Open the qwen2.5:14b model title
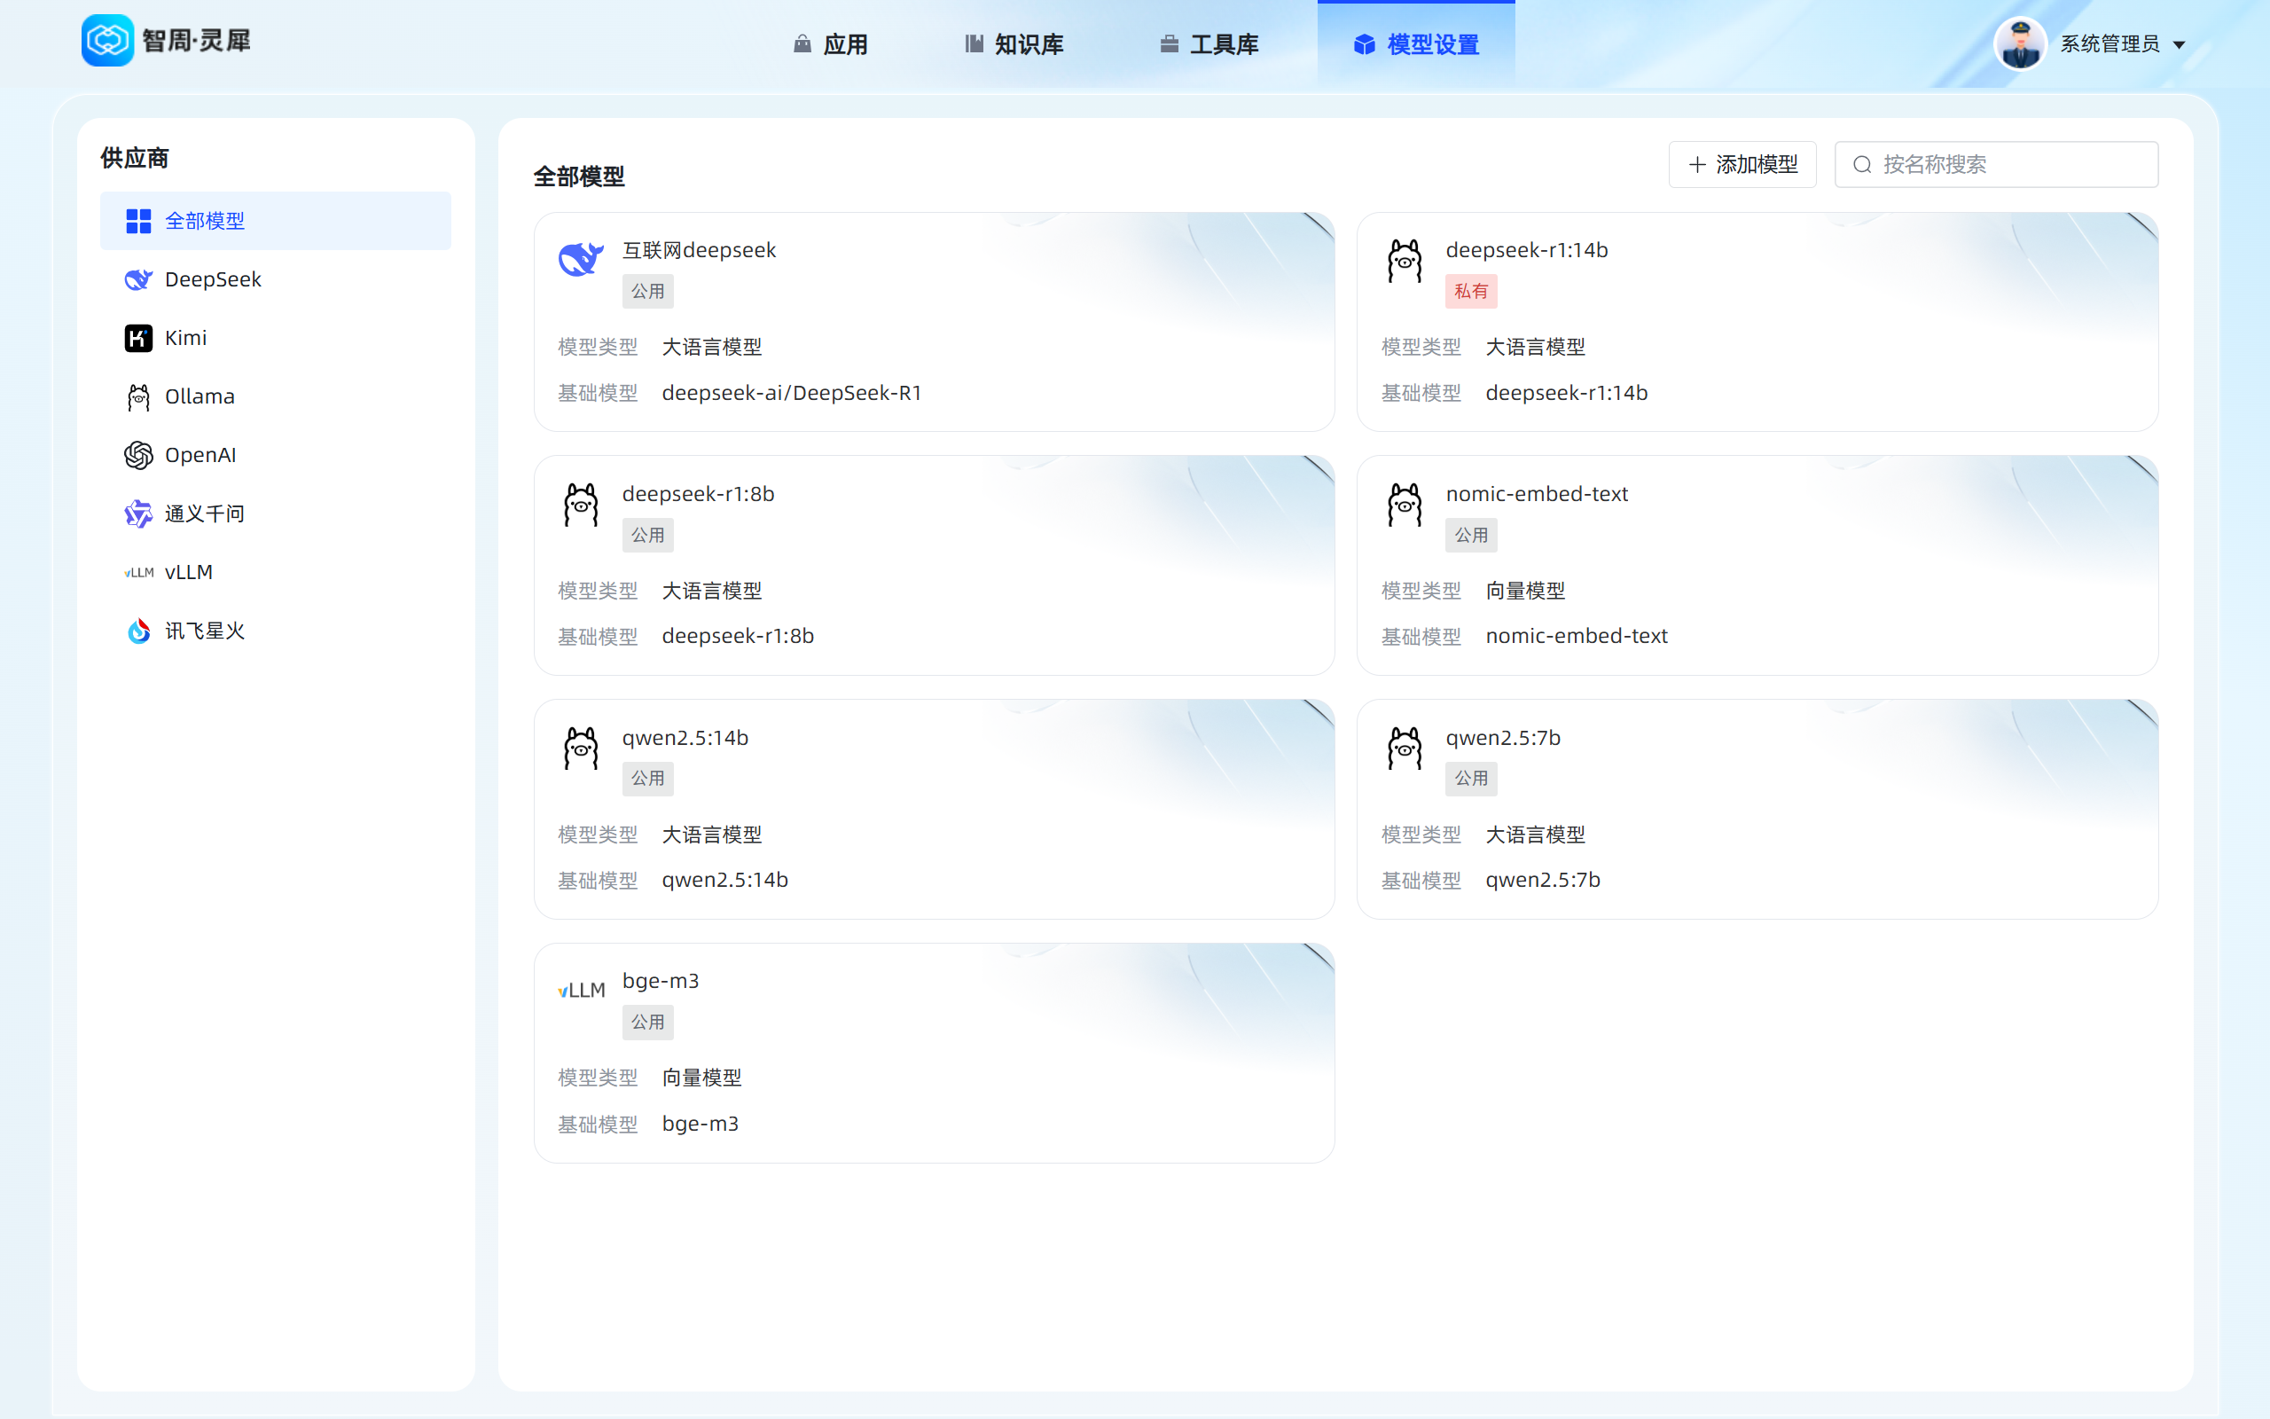The image size is (2270, 1419). 685,739
